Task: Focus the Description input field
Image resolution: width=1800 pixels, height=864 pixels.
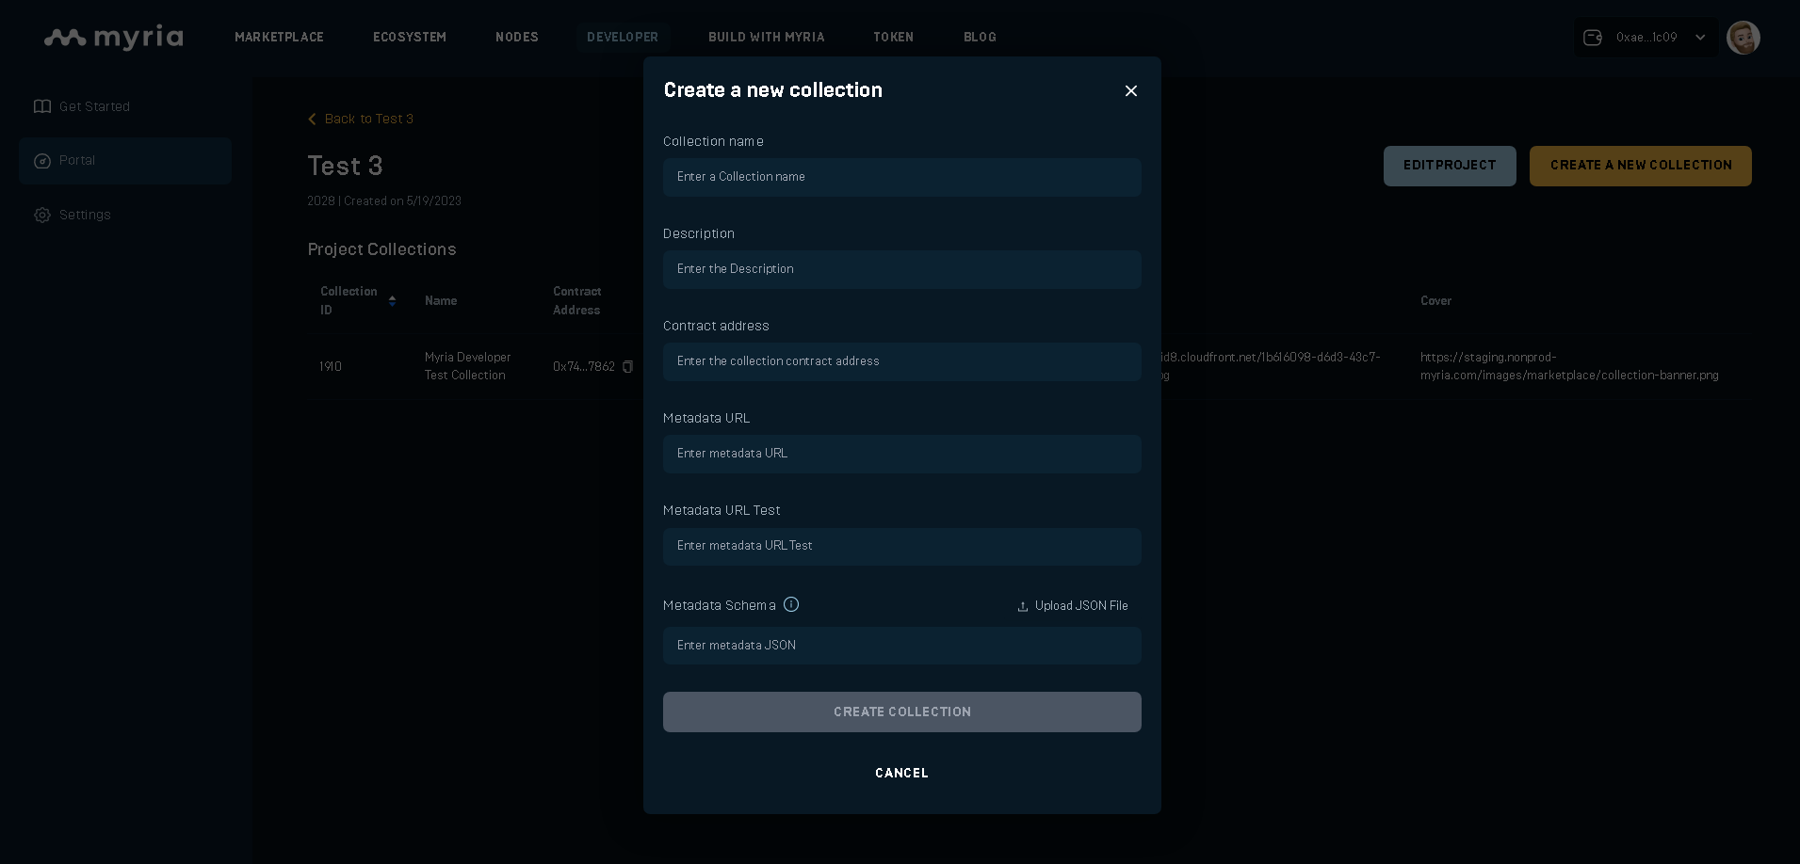Action: point(902,269)
